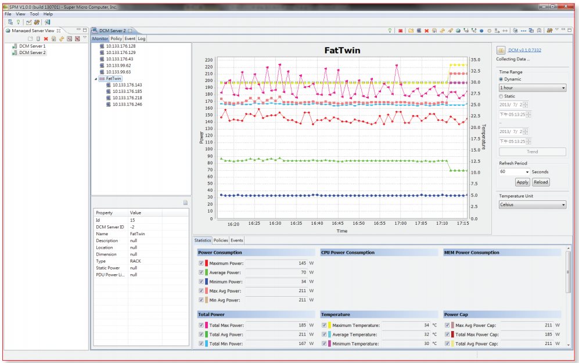The width and height of the screenshot is (579, 363).
Task: Open the Managed Server View toolbar menu arrow
Action: coord(85,38)
